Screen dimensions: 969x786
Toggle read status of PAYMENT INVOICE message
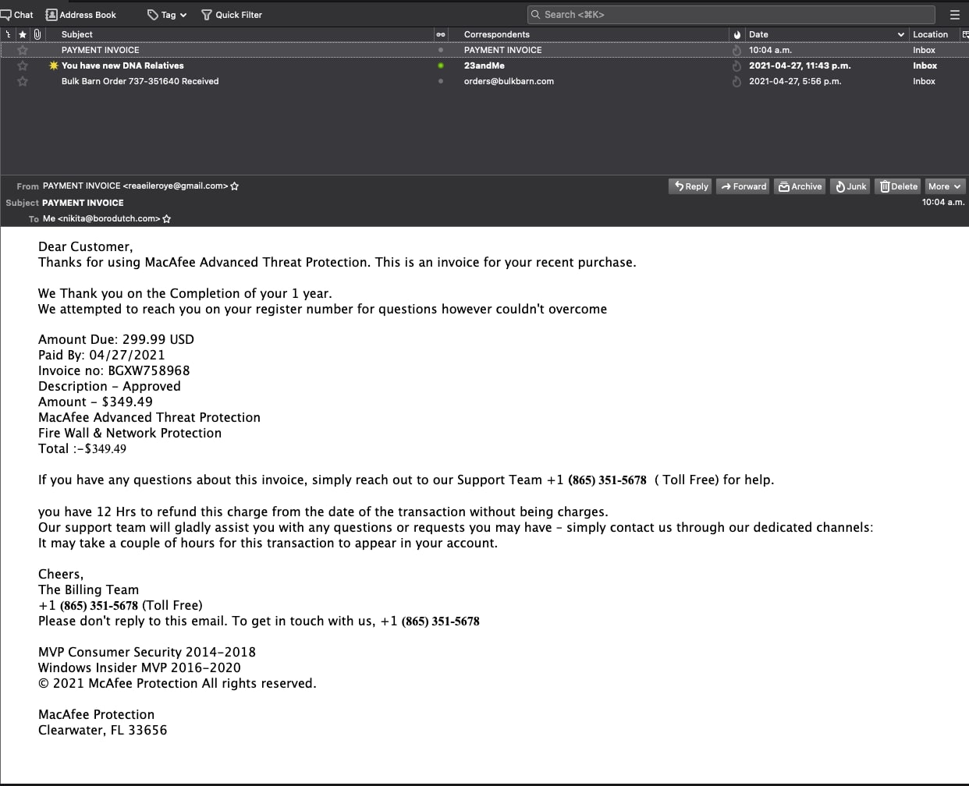click(x=441, y=50)
